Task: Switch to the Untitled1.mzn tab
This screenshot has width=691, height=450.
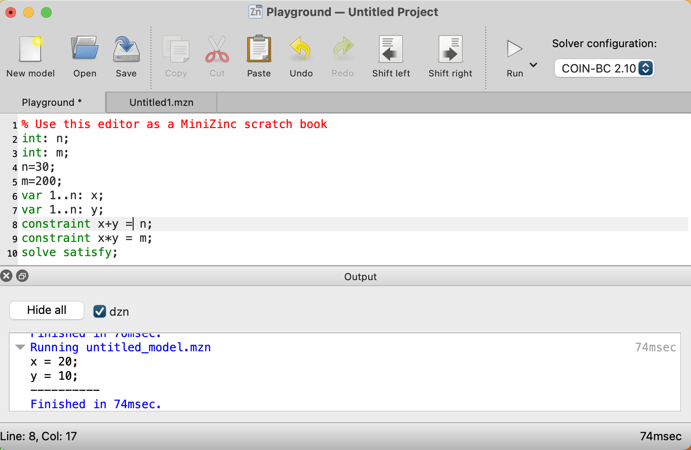Action: pos(162,103)
